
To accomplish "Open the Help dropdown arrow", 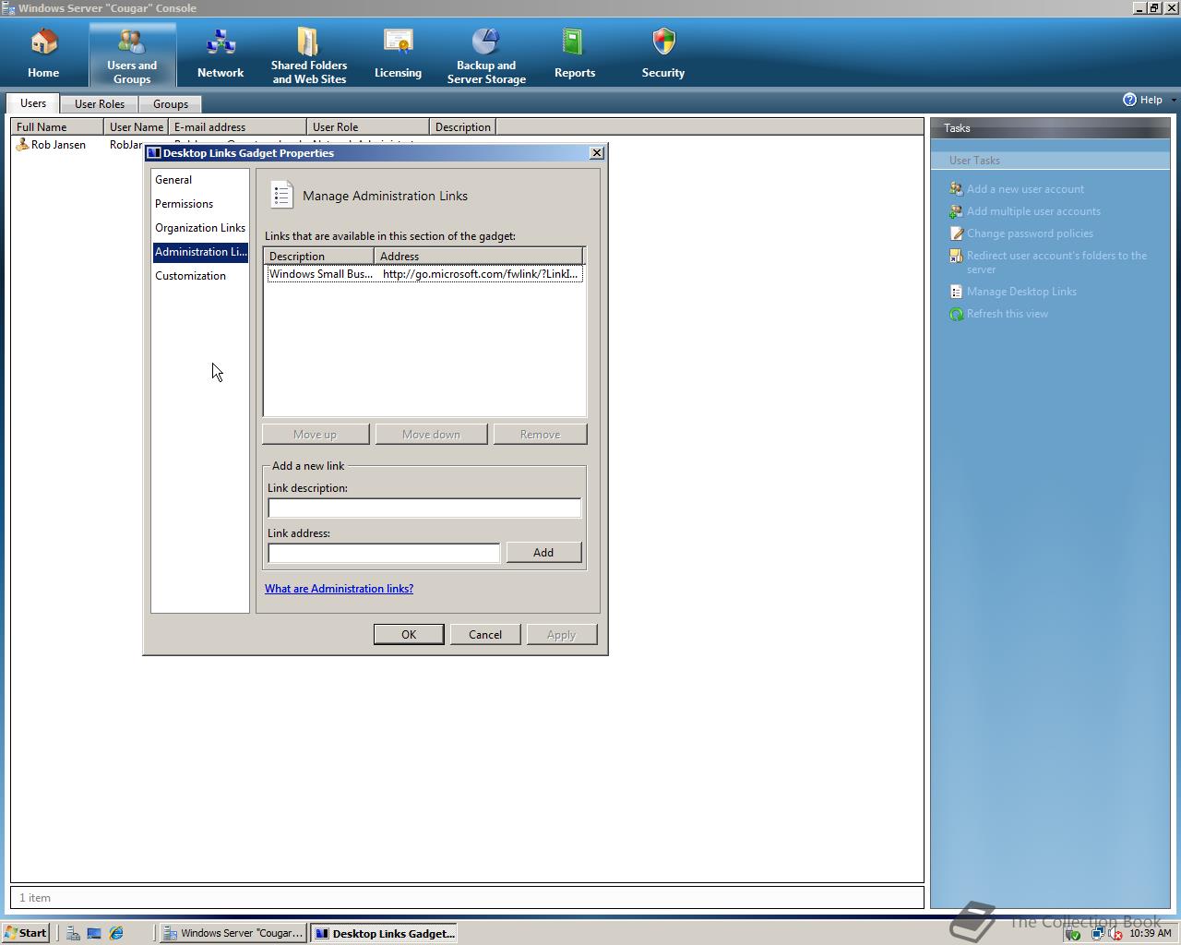I will point(1174,100).
